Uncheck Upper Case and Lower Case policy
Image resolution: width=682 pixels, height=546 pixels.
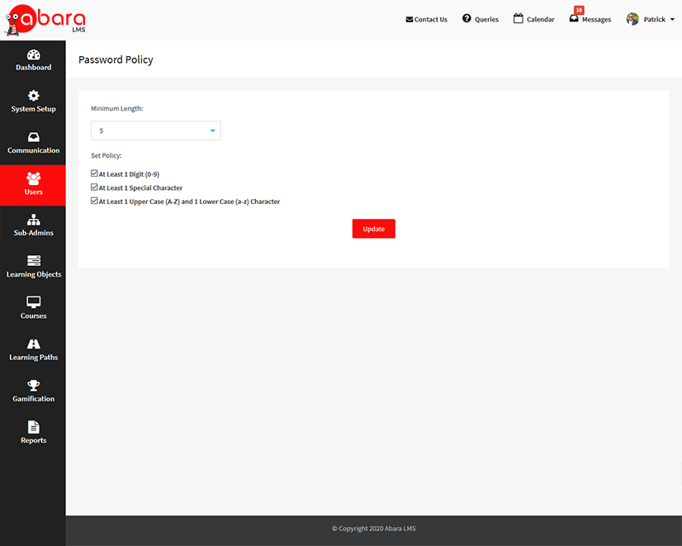tap(94, 201)
